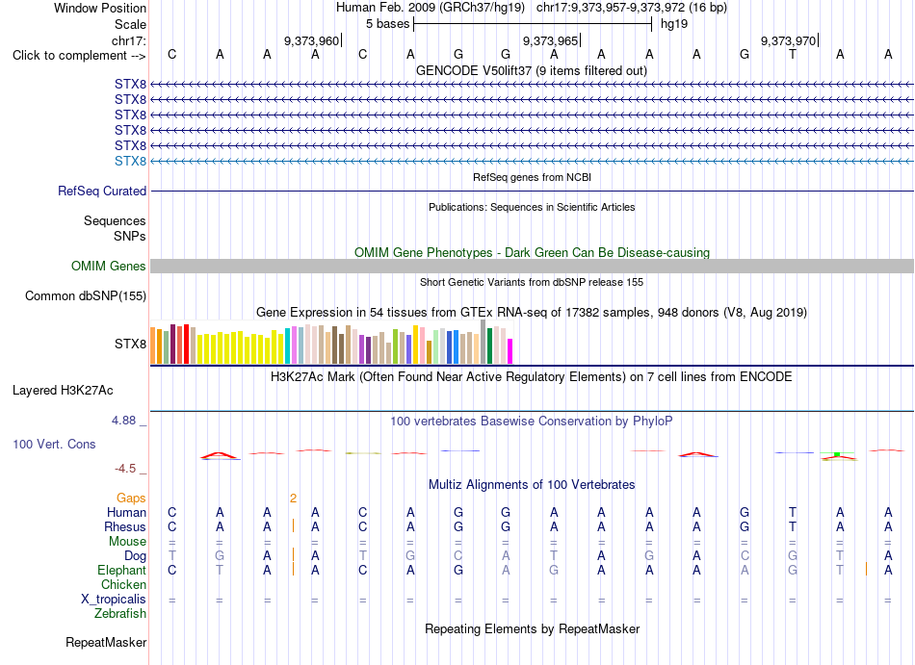Open the 'OMIM Genes' track label
Image resolution: width=915 pixels, height=665 pixels.
click(x=109, y=266)
